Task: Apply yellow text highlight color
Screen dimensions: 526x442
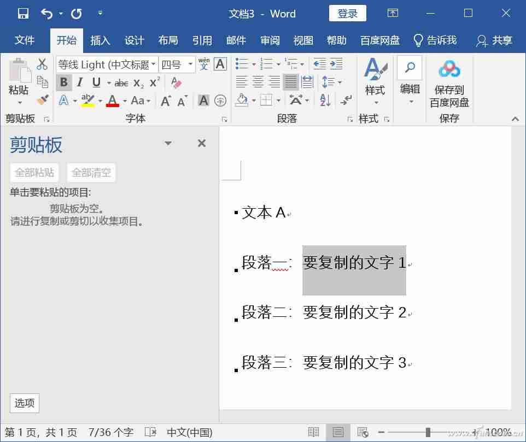Action: click(x=88, y=100)
